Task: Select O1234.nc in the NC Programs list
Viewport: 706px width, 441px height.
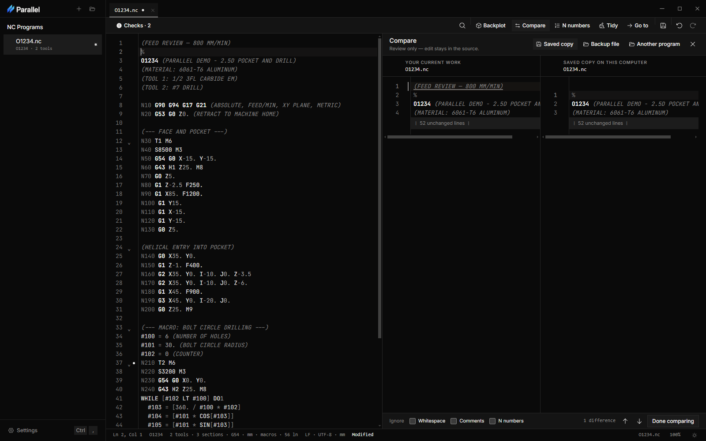Action: pos(53,45)
